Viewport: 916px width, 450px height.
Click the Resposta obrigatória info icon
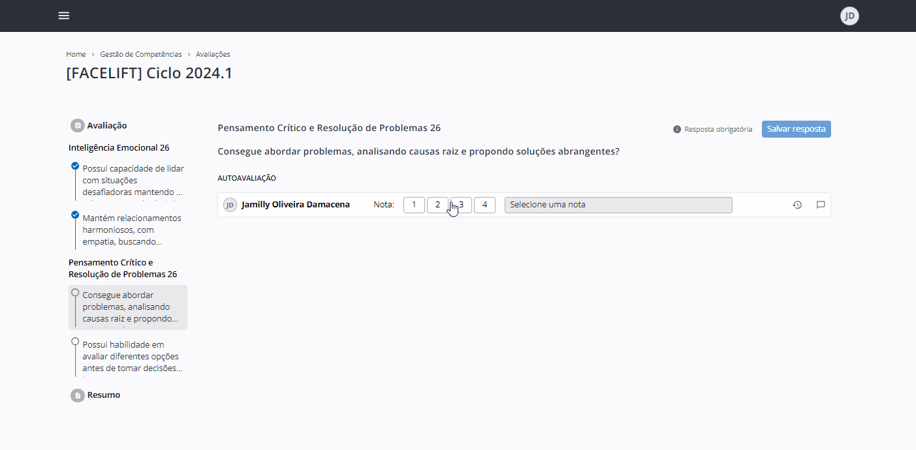(x=677, y=129)
